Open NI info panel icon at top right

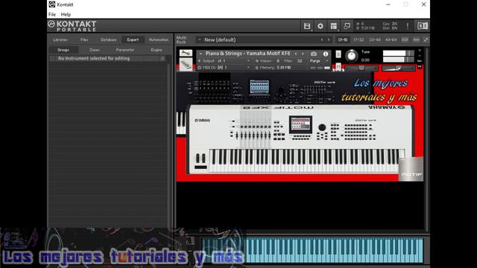(x=423, y=26)
